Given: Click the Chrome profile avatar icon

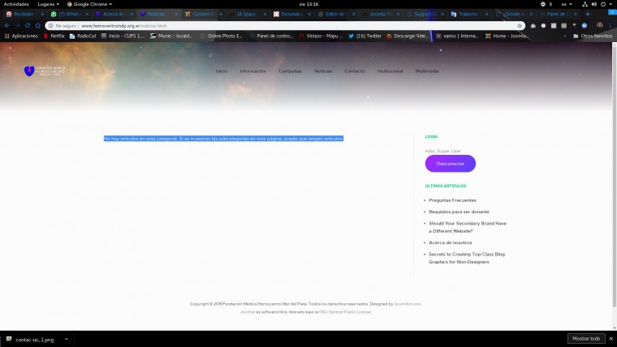Looking at the screenshot, I should click(x=599, y=26).
